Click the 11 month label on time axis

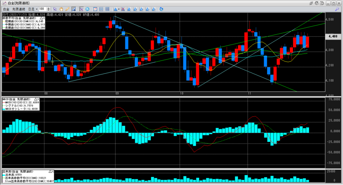(249, 94)
